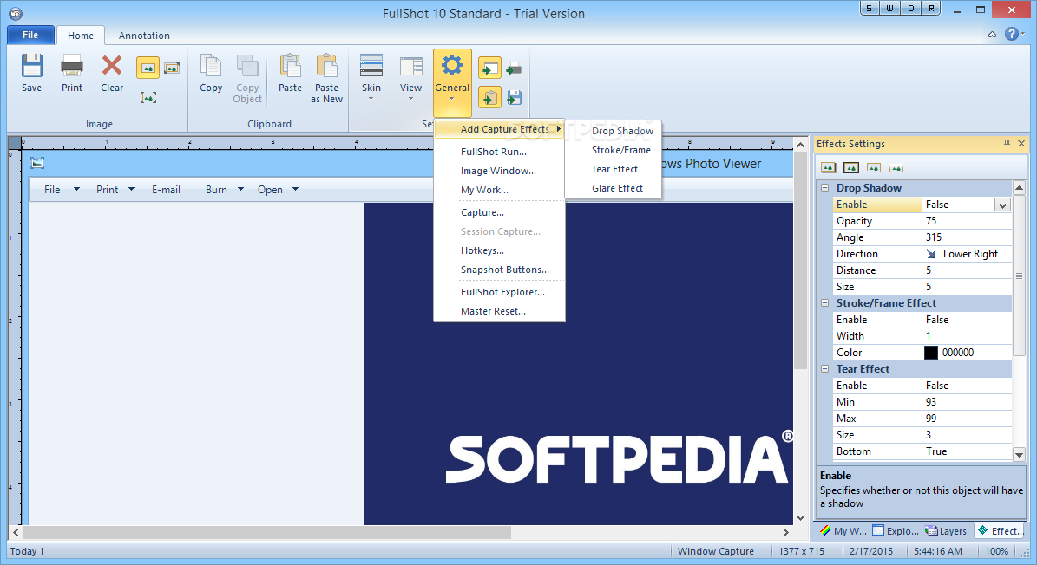1037x565 pixels.
Task: Click the help question mark icon
Action: coord(1012,35)
